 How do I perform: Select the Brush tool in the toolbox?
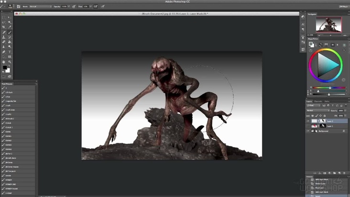click(10, 33)
